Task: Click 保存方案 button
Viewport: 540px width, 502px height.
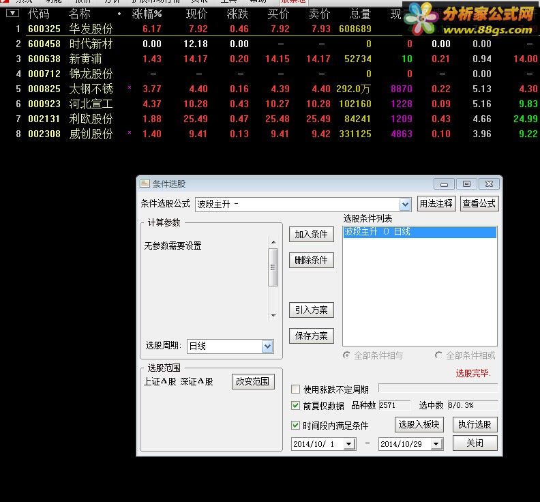Action: click(312, 336)
